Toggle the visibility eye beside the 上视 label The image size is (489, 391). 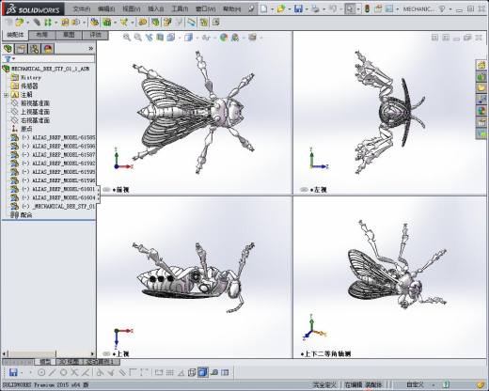[106, 353]
